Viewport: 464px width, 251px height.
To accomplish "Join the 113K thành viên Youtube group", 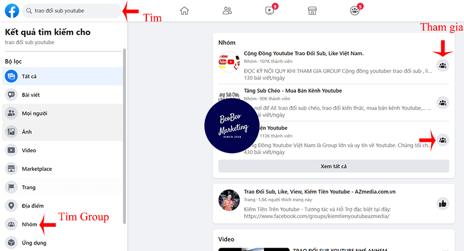I will pyautogui.click(x=442, y=140).
